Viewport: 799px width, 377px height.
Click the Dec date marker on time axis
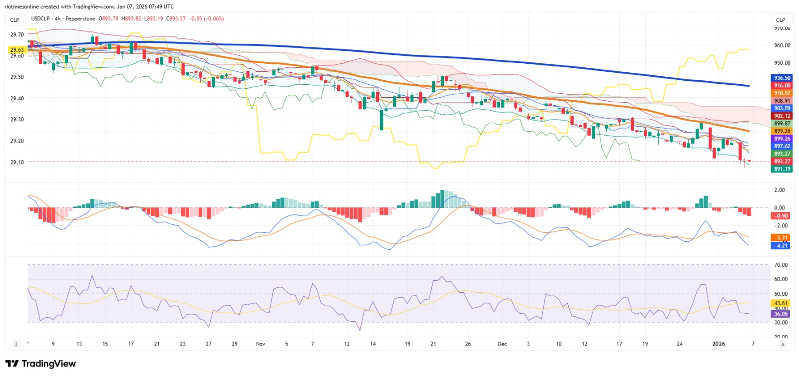tap(502, 344)
